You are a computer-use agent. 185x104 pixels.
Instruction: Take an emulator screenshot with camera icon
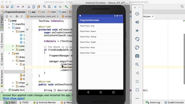point(137,56)
